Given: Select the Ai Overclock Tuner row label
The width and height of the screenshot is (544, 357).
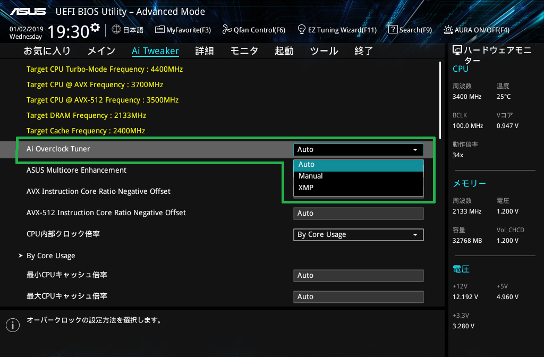Looking at the screenshot, I should [x=58, y=149].
